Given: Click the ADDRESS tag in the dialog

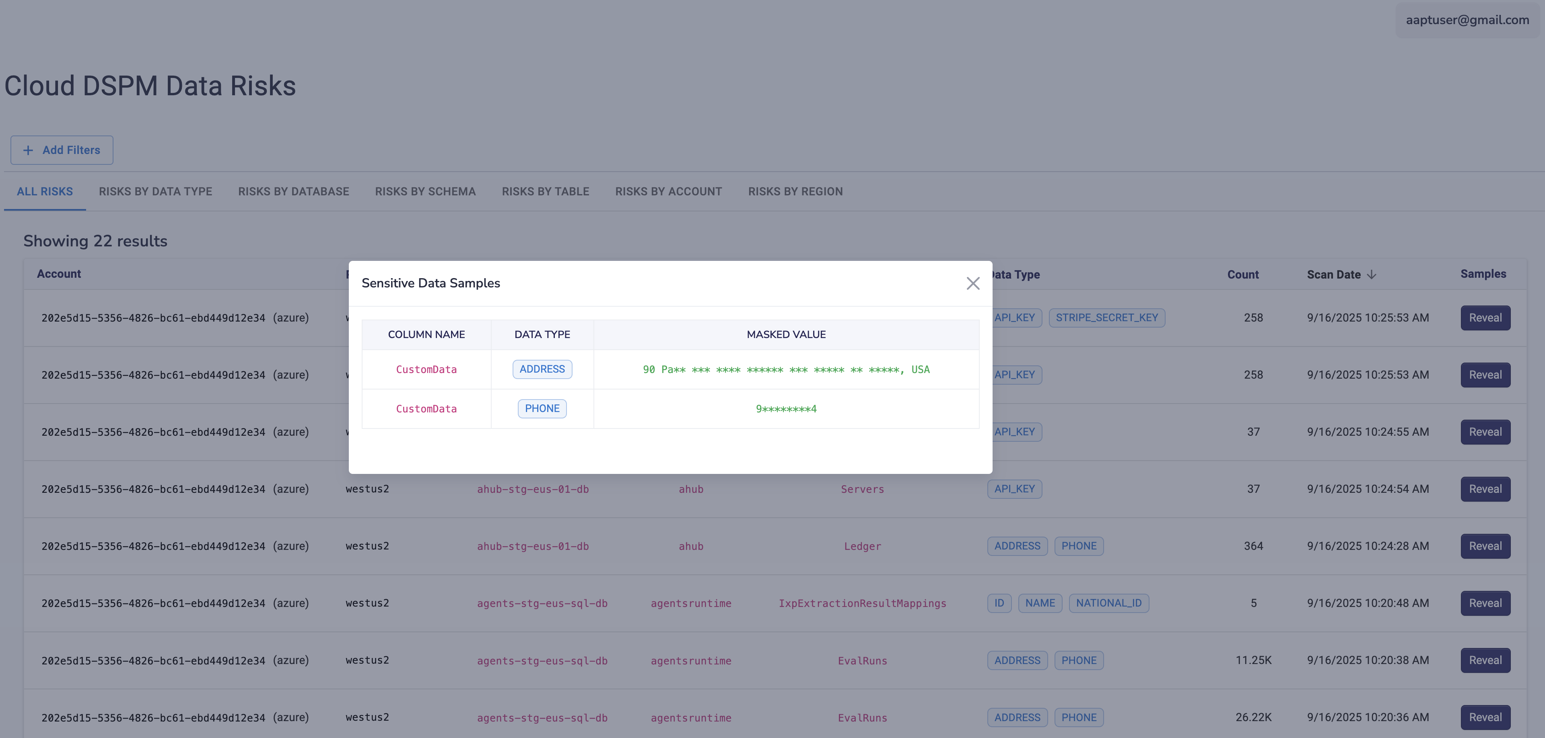Looking at the screenshot, I should (x=542, y=369).
